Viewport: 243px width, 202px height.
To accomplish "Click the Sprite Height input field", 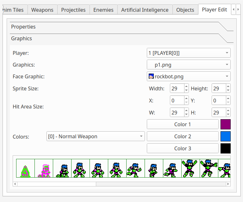I will coord(219,88).
